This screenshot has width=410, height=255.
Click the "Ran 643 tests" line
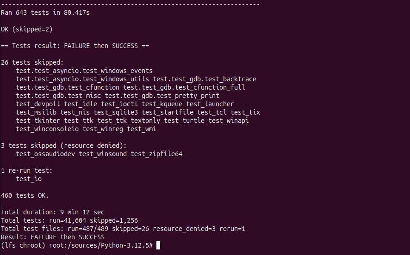(45, 12)
